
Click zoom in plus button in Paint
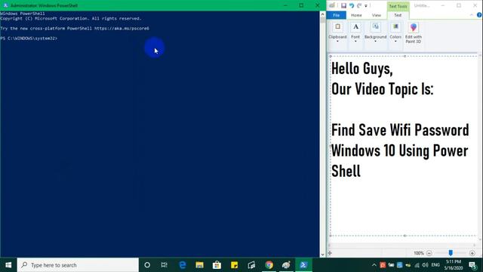[x=472, y=253]
